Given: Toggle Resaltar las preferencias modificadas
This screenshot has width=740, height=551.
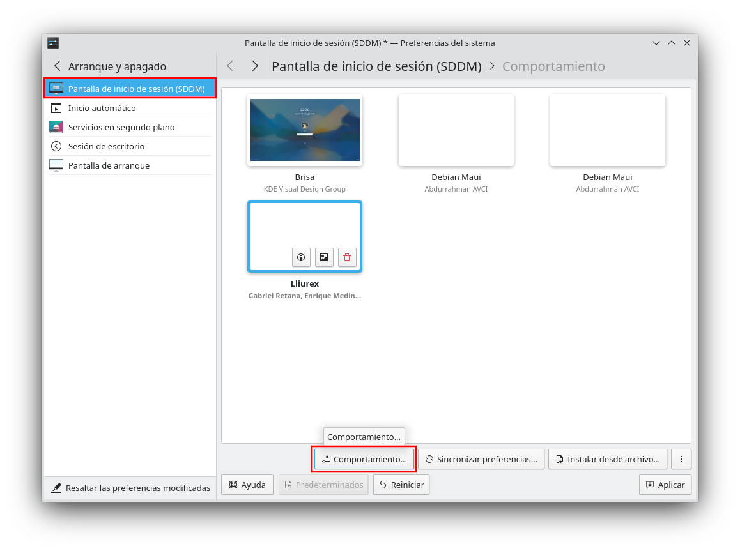Looking at the screenshot, I should coord(130,488).
